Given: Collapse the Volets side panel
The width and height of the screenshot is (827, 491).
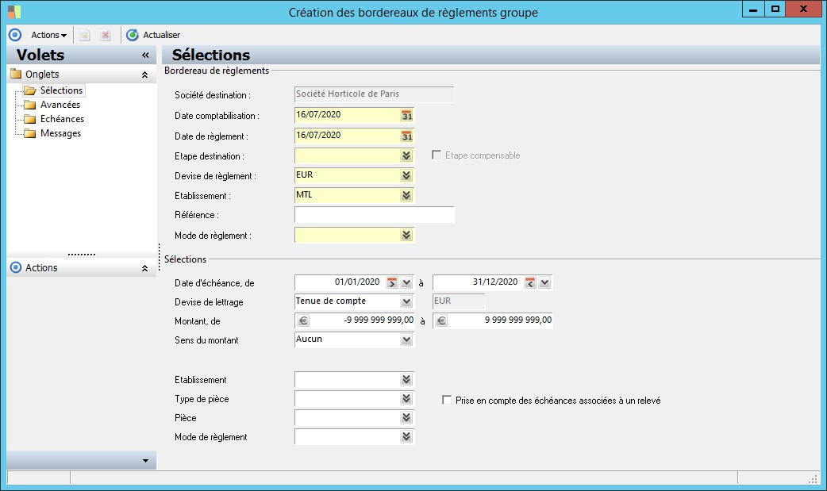Looking at the screenshot, I should click(145, 55).
